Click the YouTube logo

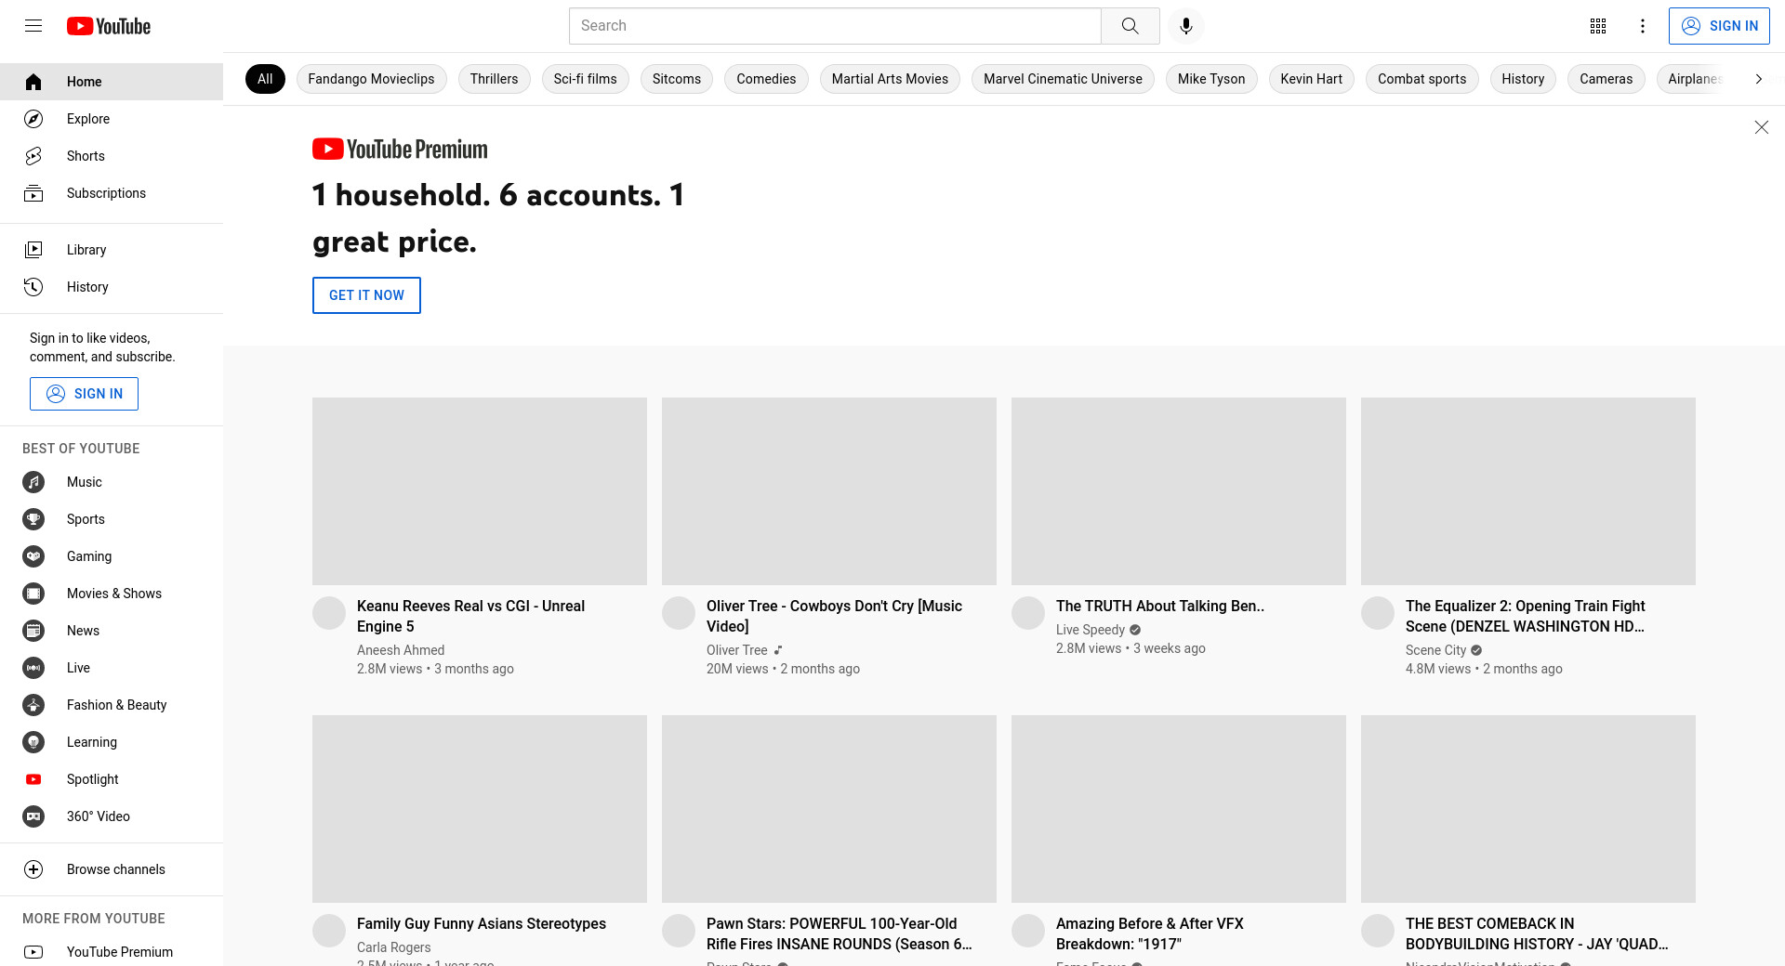tap(109, 26)
